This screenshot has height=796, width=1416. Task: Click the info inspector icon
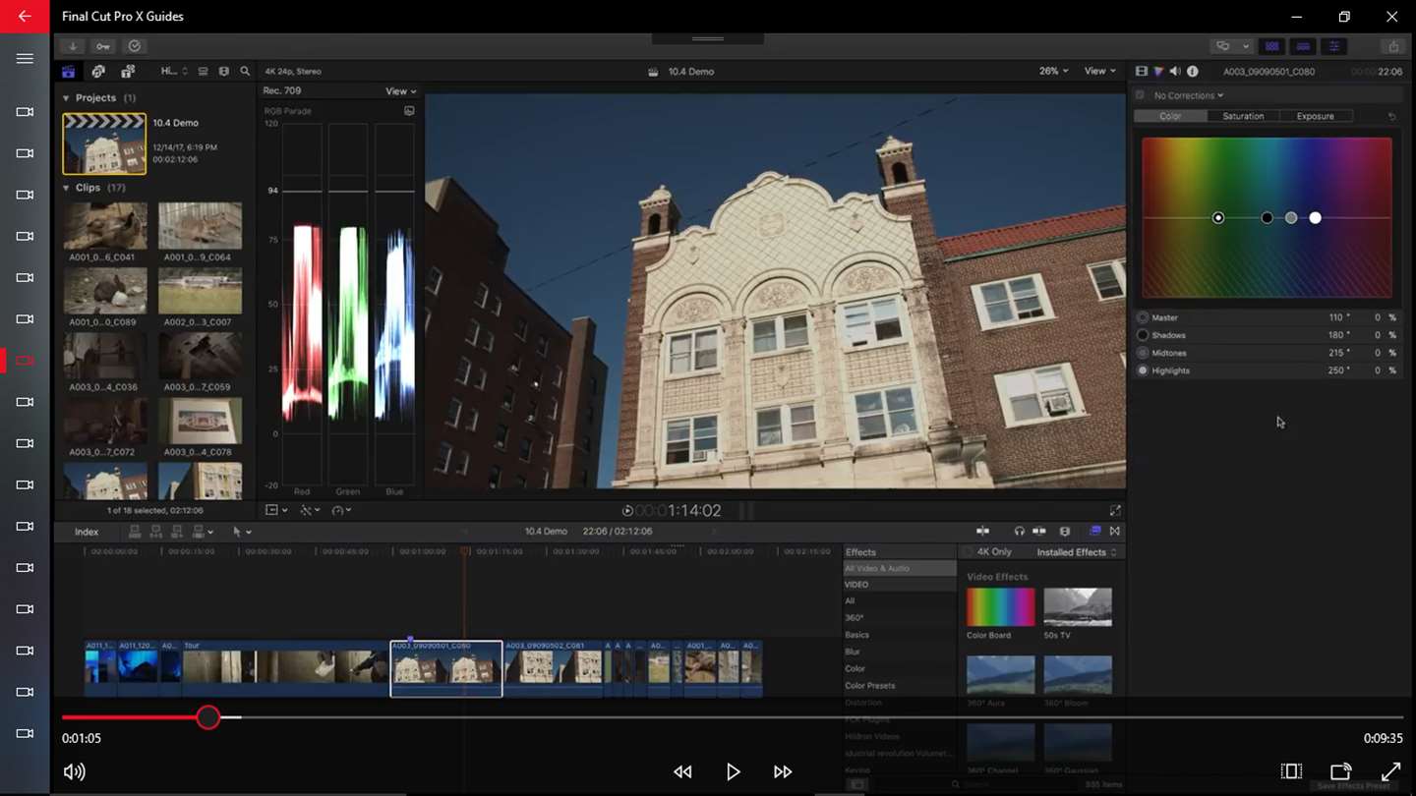1193,72
